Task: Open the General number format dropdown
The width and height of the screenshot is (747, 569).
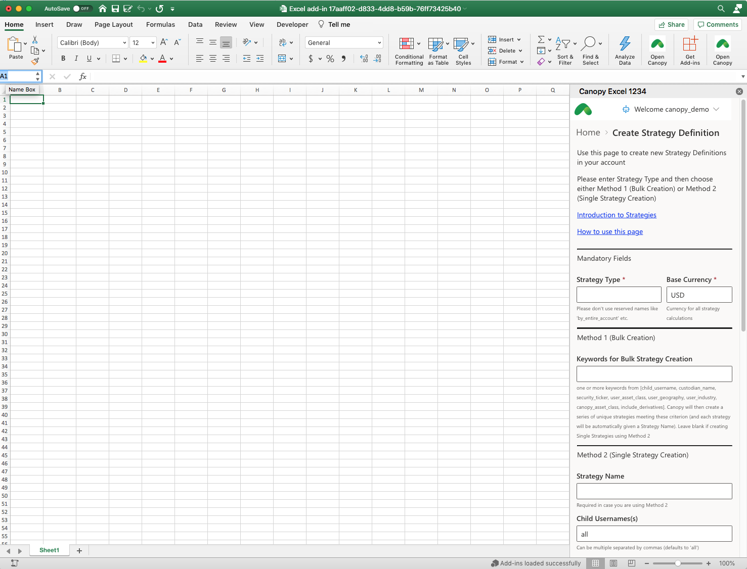Action: (379, 43)
